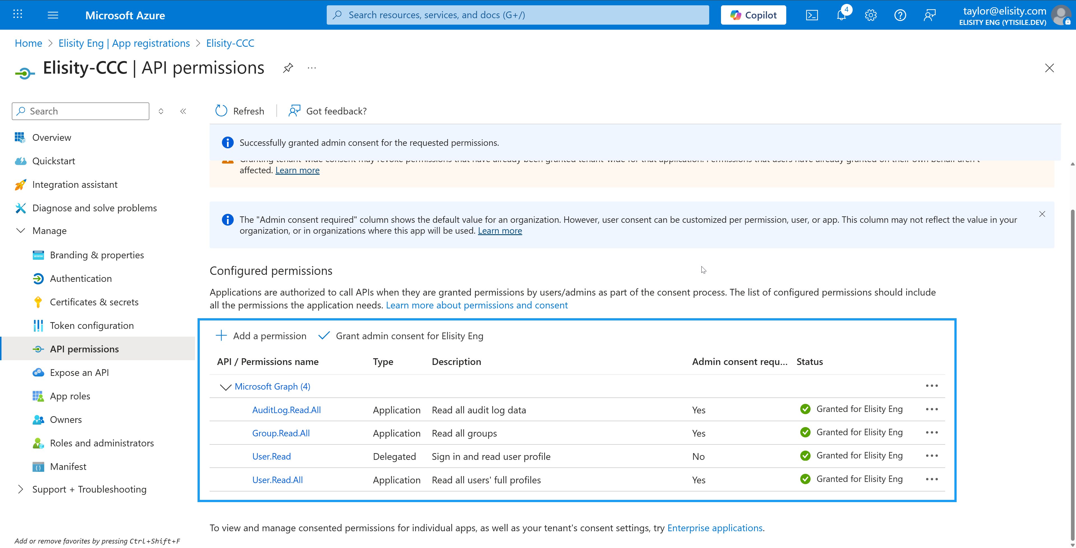This screenshot has width=1076, height=548.
Task: Open the Token configuration menu item
Action: [x=92, y=325]
